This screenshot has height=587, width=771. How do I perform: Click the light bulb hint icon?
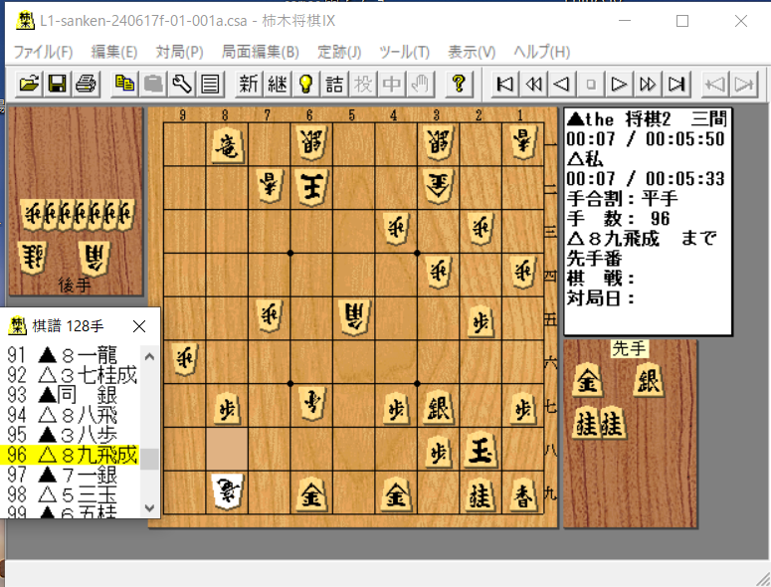pyautogui.click(x=305, y=84)
